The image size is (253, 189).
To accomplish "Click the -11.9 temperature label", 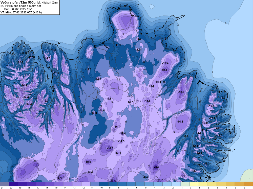I will point(31,57).
